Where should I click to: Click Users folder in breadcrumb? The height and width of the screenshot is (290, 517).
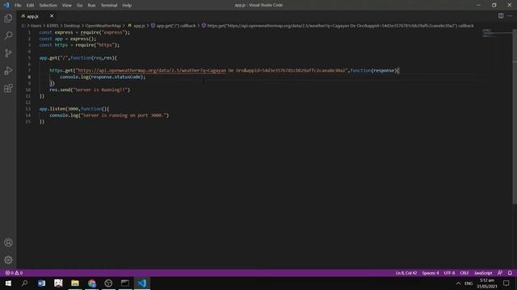click(36, 26)
